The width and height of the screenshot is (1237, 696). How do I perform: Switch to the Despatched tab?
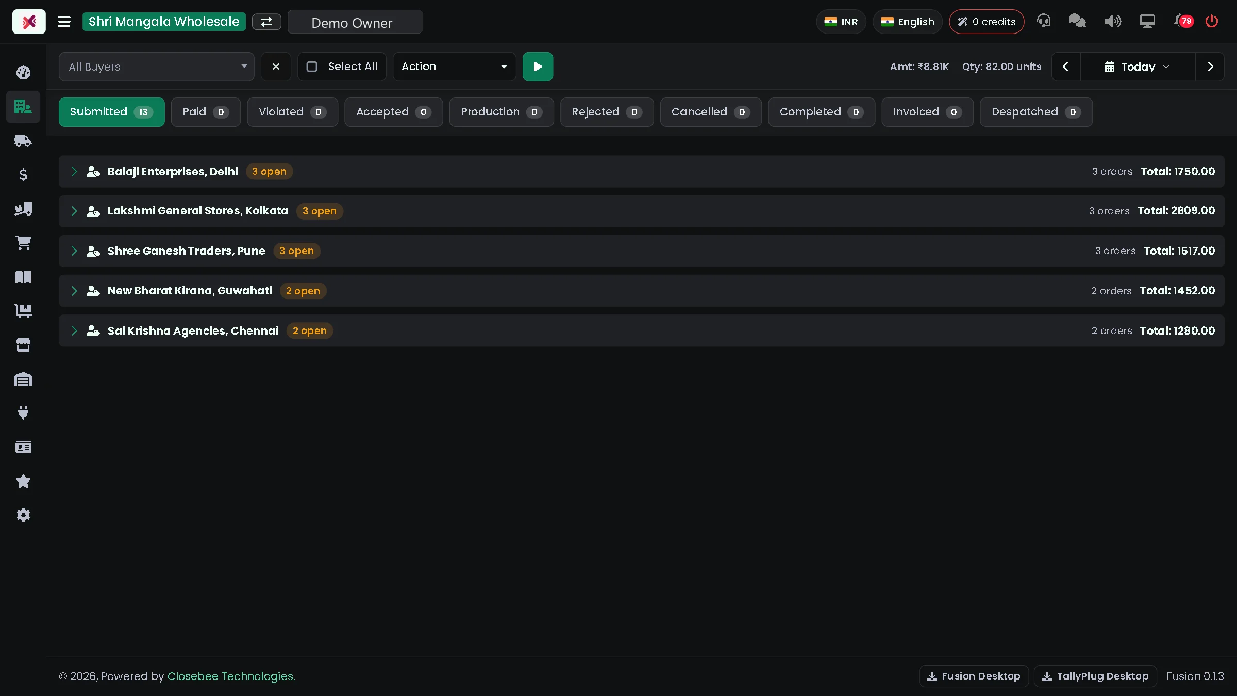tap(1036, 112)
